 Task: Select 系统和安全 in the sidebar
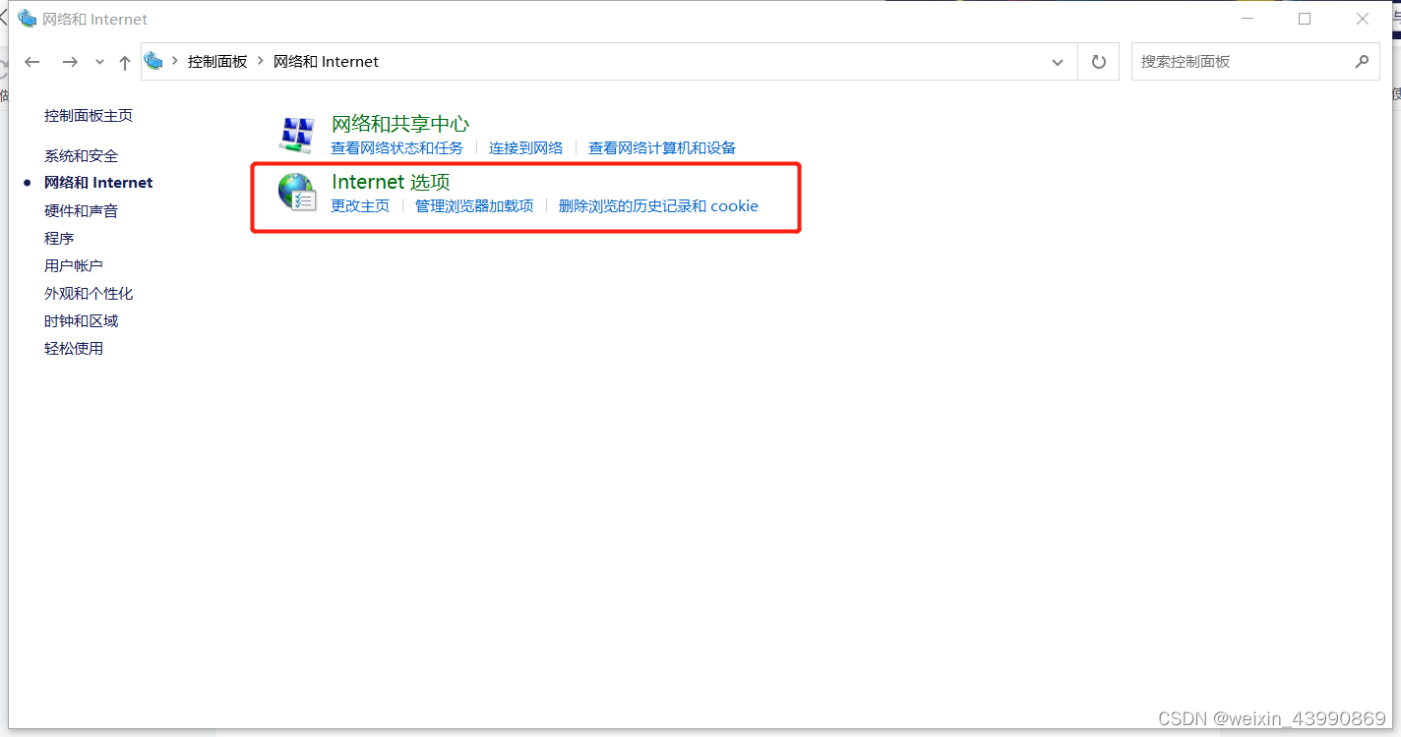pos(81,155)
